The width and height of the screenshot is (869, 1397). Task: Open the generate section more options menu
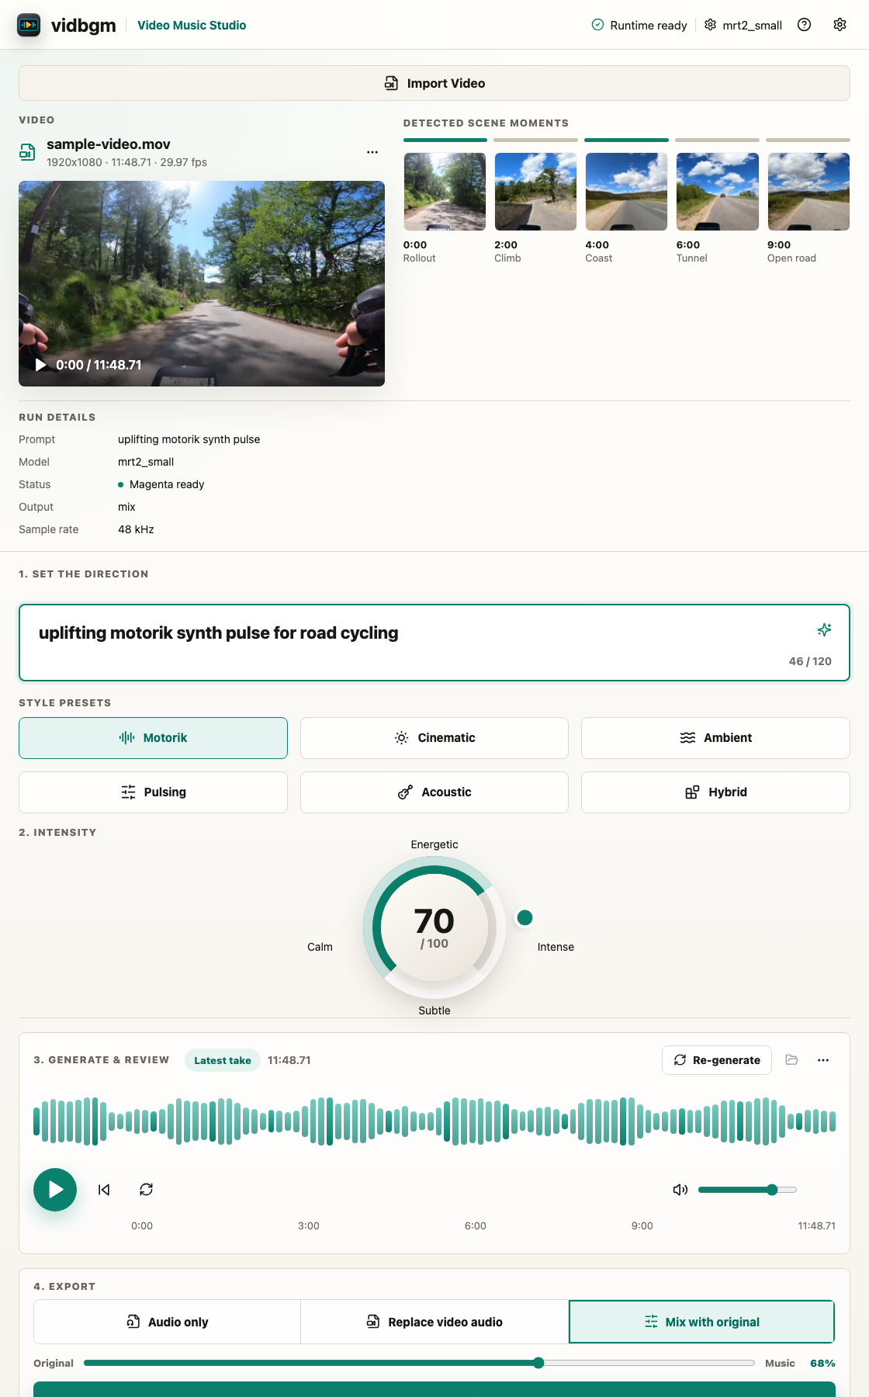[x=823, y=1060]
